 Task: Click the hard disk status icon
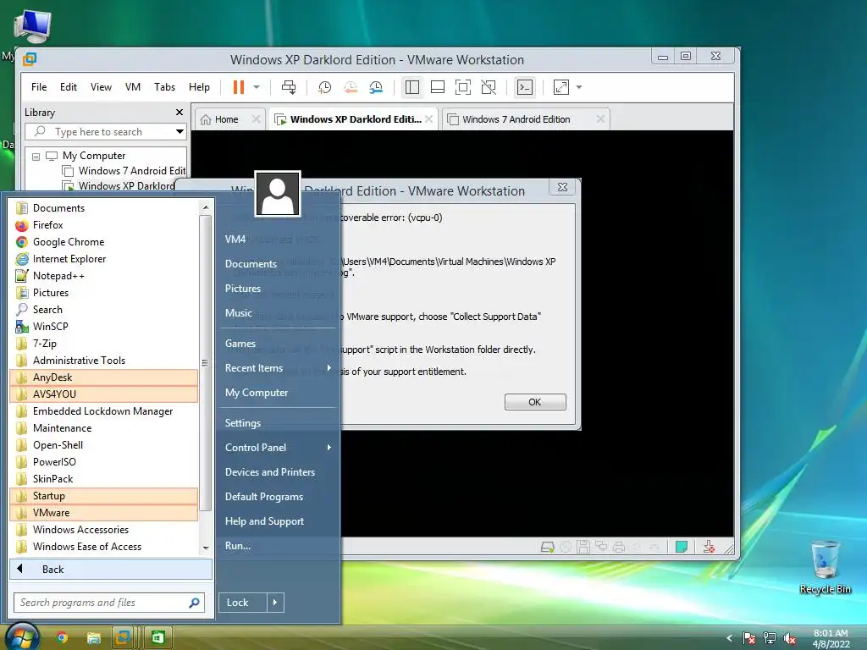(548, 548)
